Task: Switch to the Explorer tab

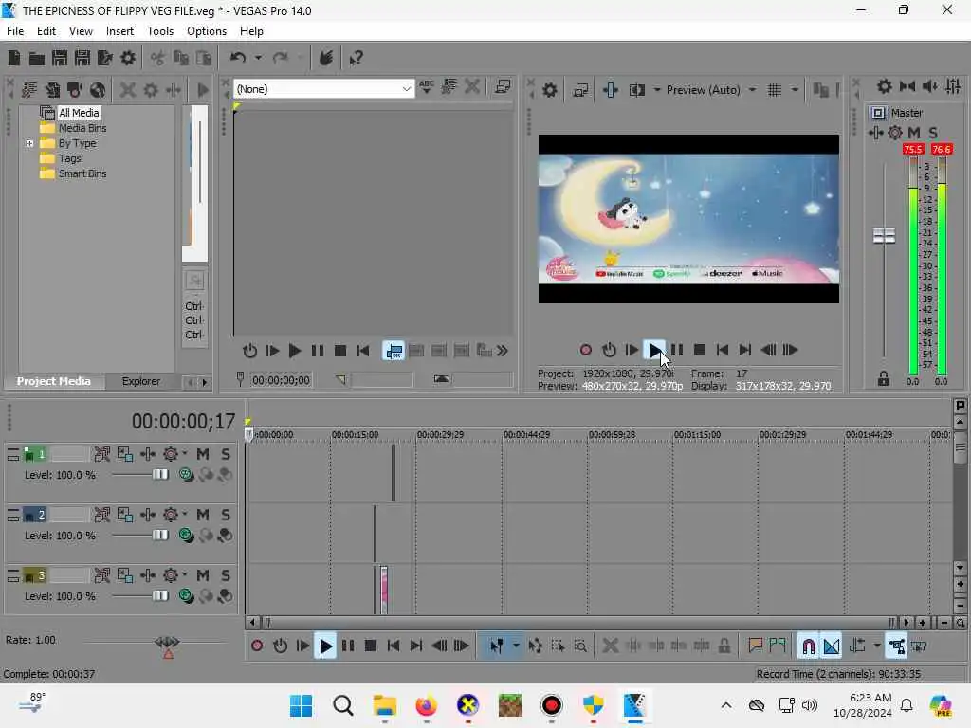Action: 140,381
